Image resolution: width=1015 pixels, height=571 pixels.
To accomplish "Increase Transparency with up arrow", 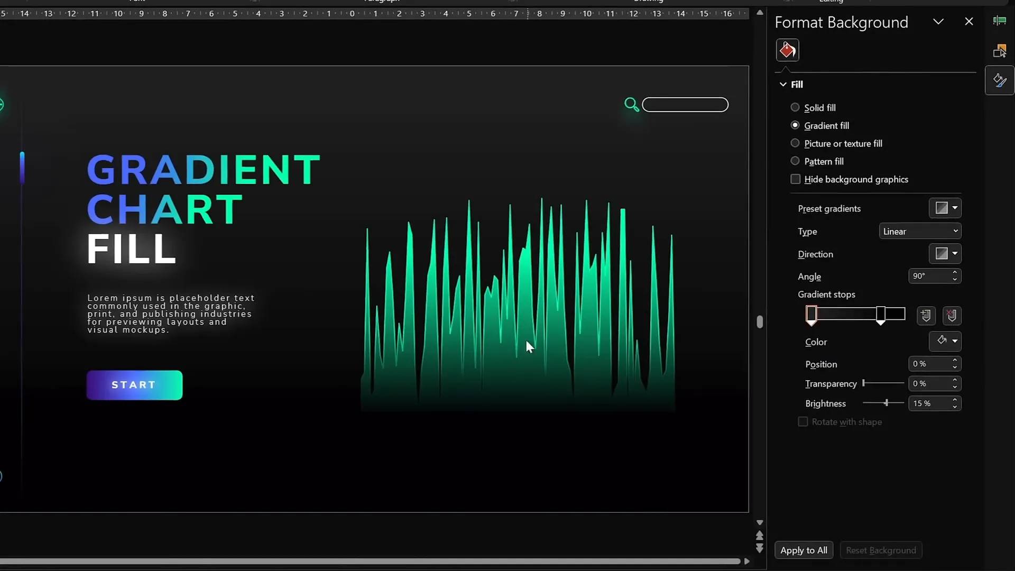I will 955,380.
